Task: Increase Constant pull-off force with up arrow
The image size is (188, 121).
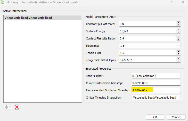Action: (x=178, y=23)
